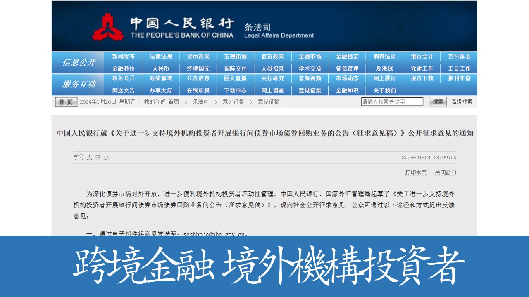Select 工会工作 in the navigation
Image resolution: width=529 pixels, height=297 pixels.
click(460, 68)
